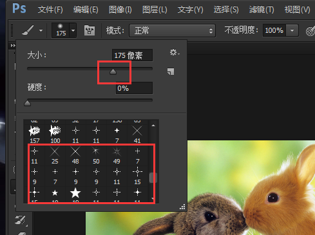Select the 100 brush preset
The height and width of the screenshot is (235, 315).
point(55,134)
